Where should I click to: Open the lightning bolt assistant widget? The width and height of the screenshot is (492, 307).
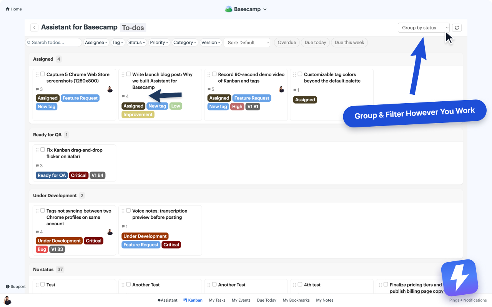(x=459, y=278)
